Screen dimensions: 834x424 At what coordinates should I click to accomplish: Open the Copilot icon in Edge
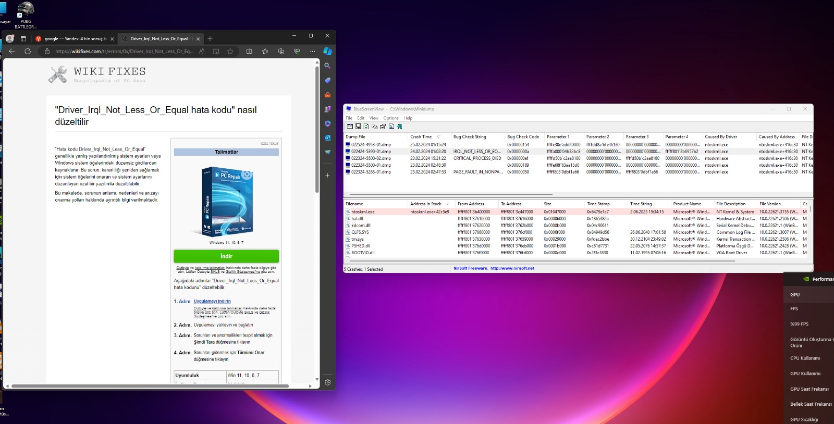pos(327,51)
